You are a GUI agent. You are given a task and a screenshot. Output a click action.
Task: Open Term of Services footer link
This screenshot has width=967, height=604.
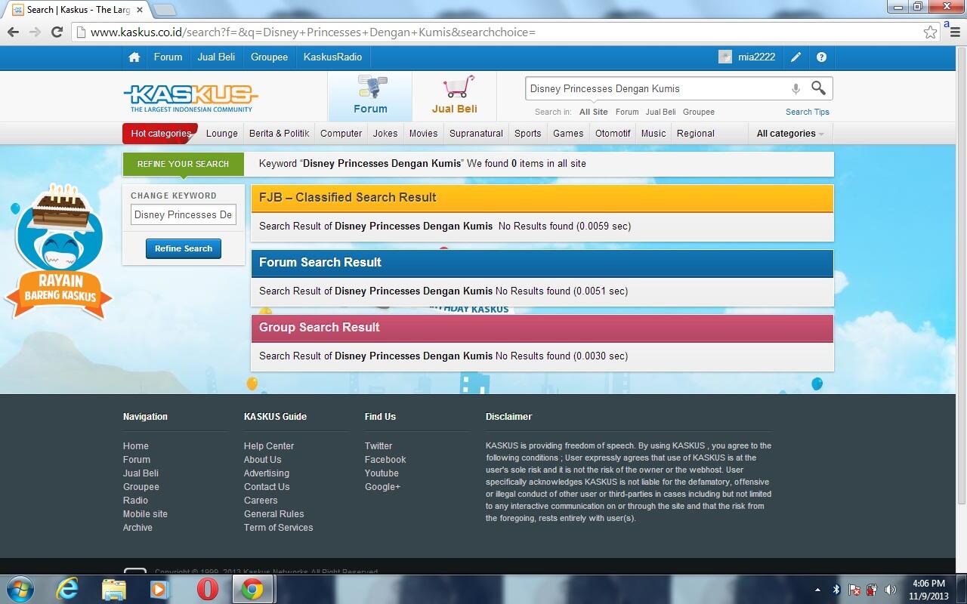click(x=278, y=528)
